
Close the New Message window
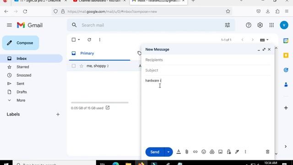tap(269, 49)
